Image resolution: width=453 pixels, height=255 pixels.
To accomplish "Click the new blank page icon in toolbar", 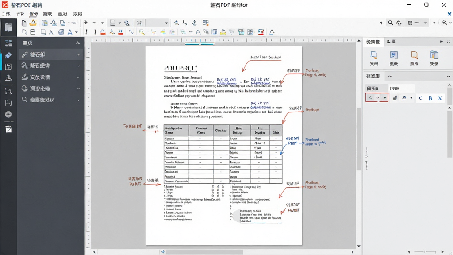I will pos(24,23).
